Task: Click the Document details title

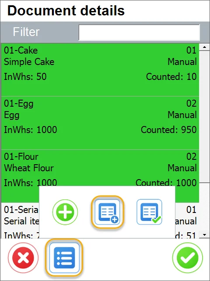Action: [x=66, y=11]
